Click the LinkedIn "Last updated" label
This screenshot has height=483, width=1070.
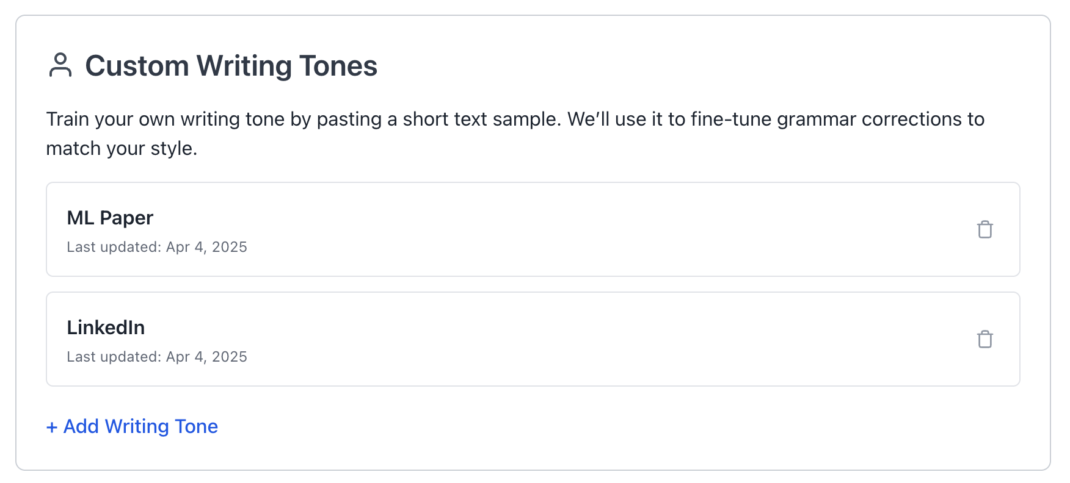114,357
